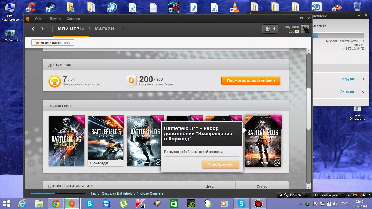Open the Origin menu
Screen dimensions: 372x209
[x=40, y=19]
